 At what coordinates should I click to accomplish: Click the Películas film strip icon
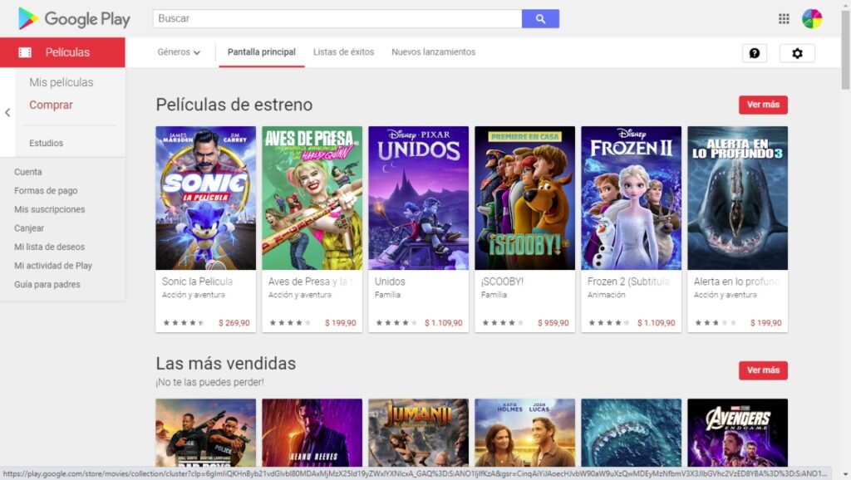pos(25,52)
